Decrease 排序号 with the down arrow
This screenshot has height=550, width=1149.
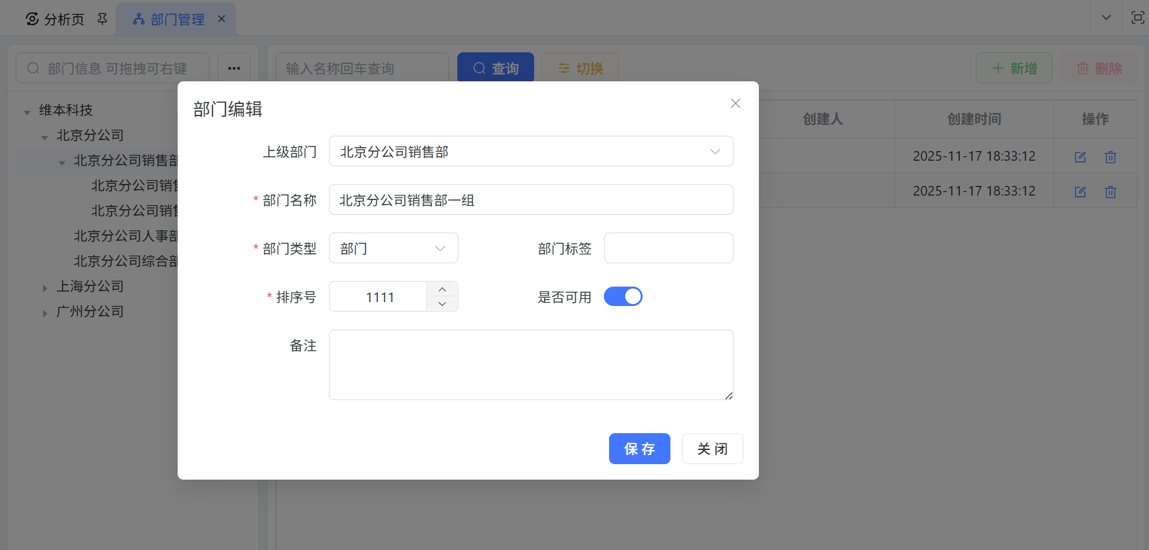[442, 304]
